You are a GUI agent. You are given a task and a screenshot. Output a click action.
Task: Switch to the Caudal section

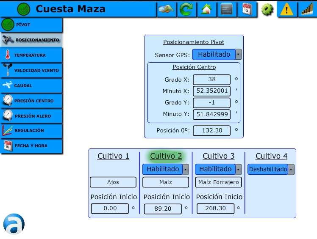(31, 85)
